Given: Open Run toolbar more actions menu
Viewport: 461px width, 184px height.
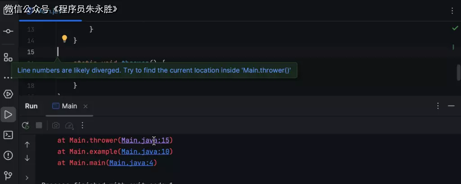Looking at the screenshot, I should point(82,126).
